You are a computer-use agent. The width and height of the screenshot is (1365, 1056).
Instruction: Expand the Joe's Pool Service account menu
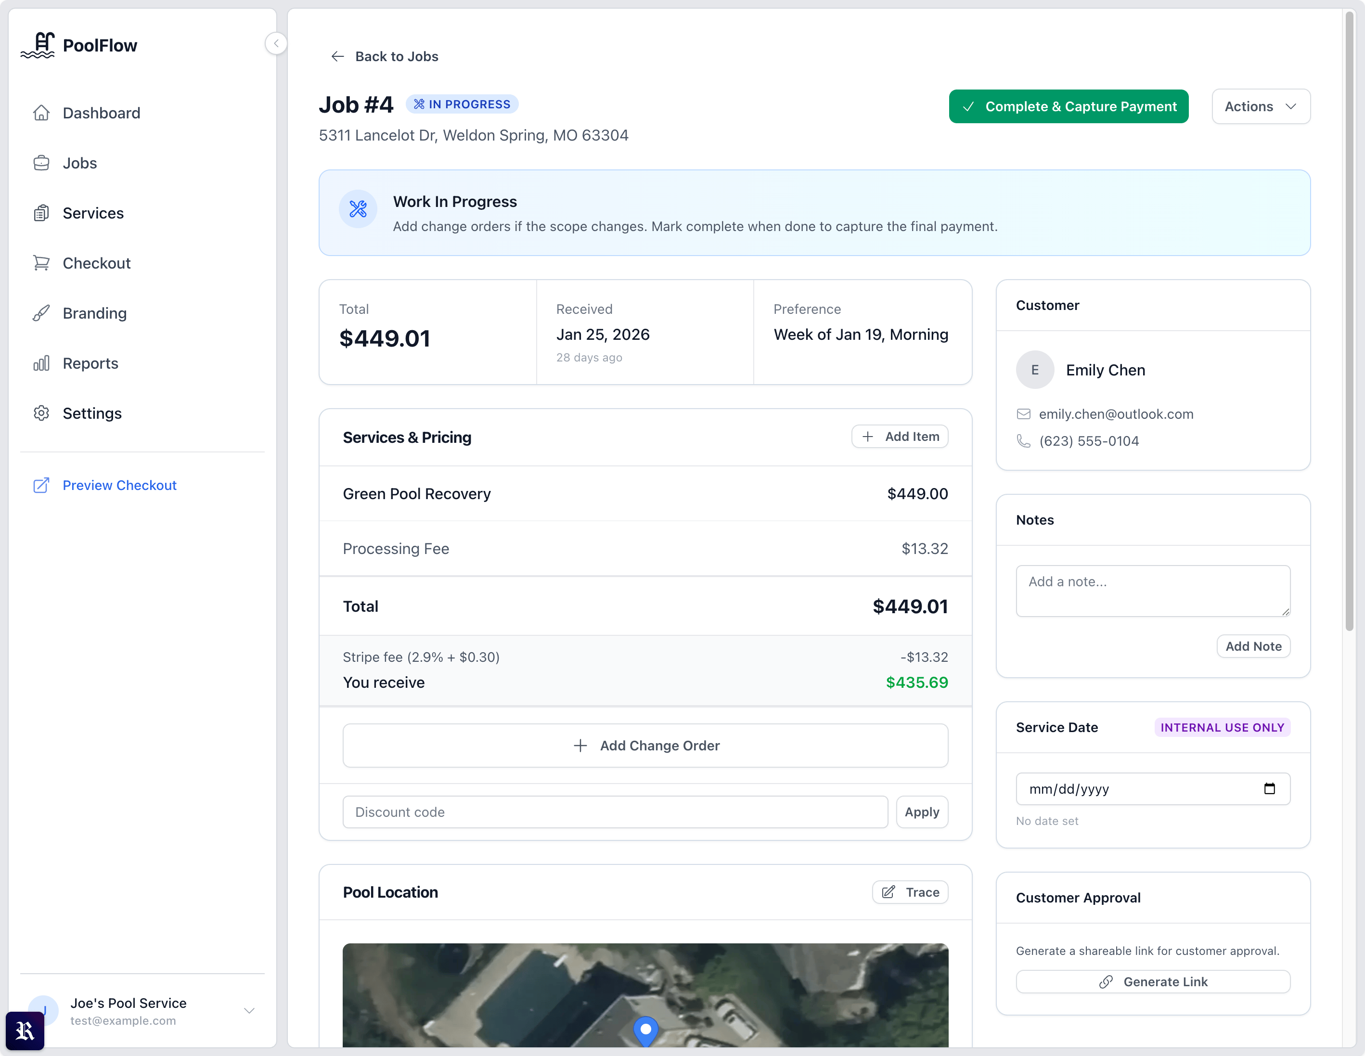coord(249,1010)
